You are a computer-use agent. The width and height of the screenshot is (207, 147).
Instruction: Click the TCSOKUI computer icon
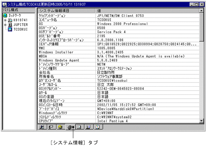tap(10, 29)
